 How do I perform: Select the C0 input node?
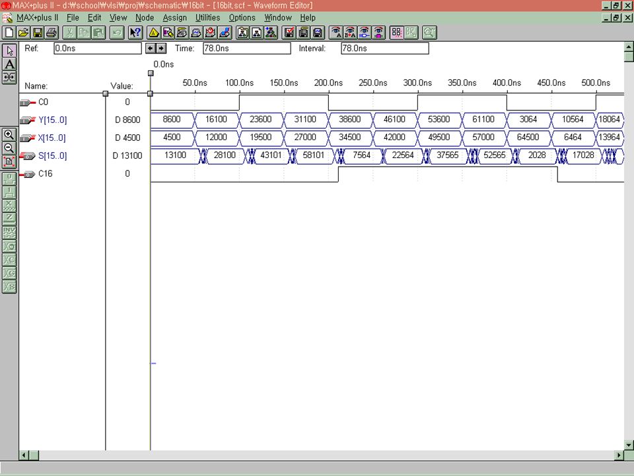[43, 102]
